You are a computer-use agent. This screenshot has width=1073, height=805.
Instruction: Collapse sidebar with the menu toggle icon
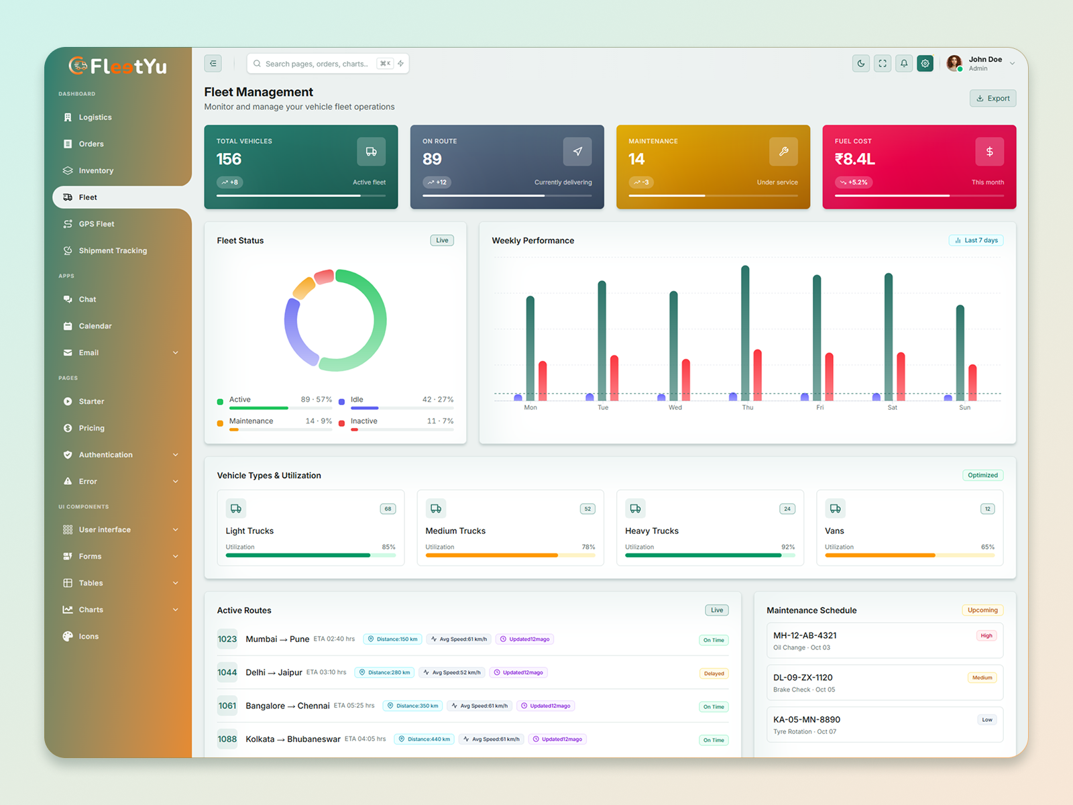tap(213, 64)
